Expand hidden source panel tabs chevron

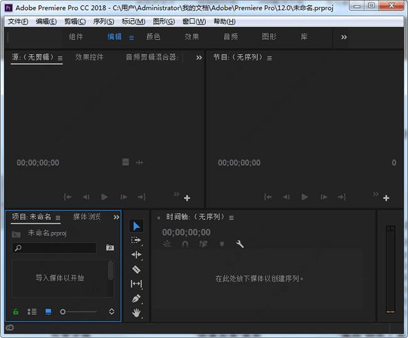click(x=199, y=57)
